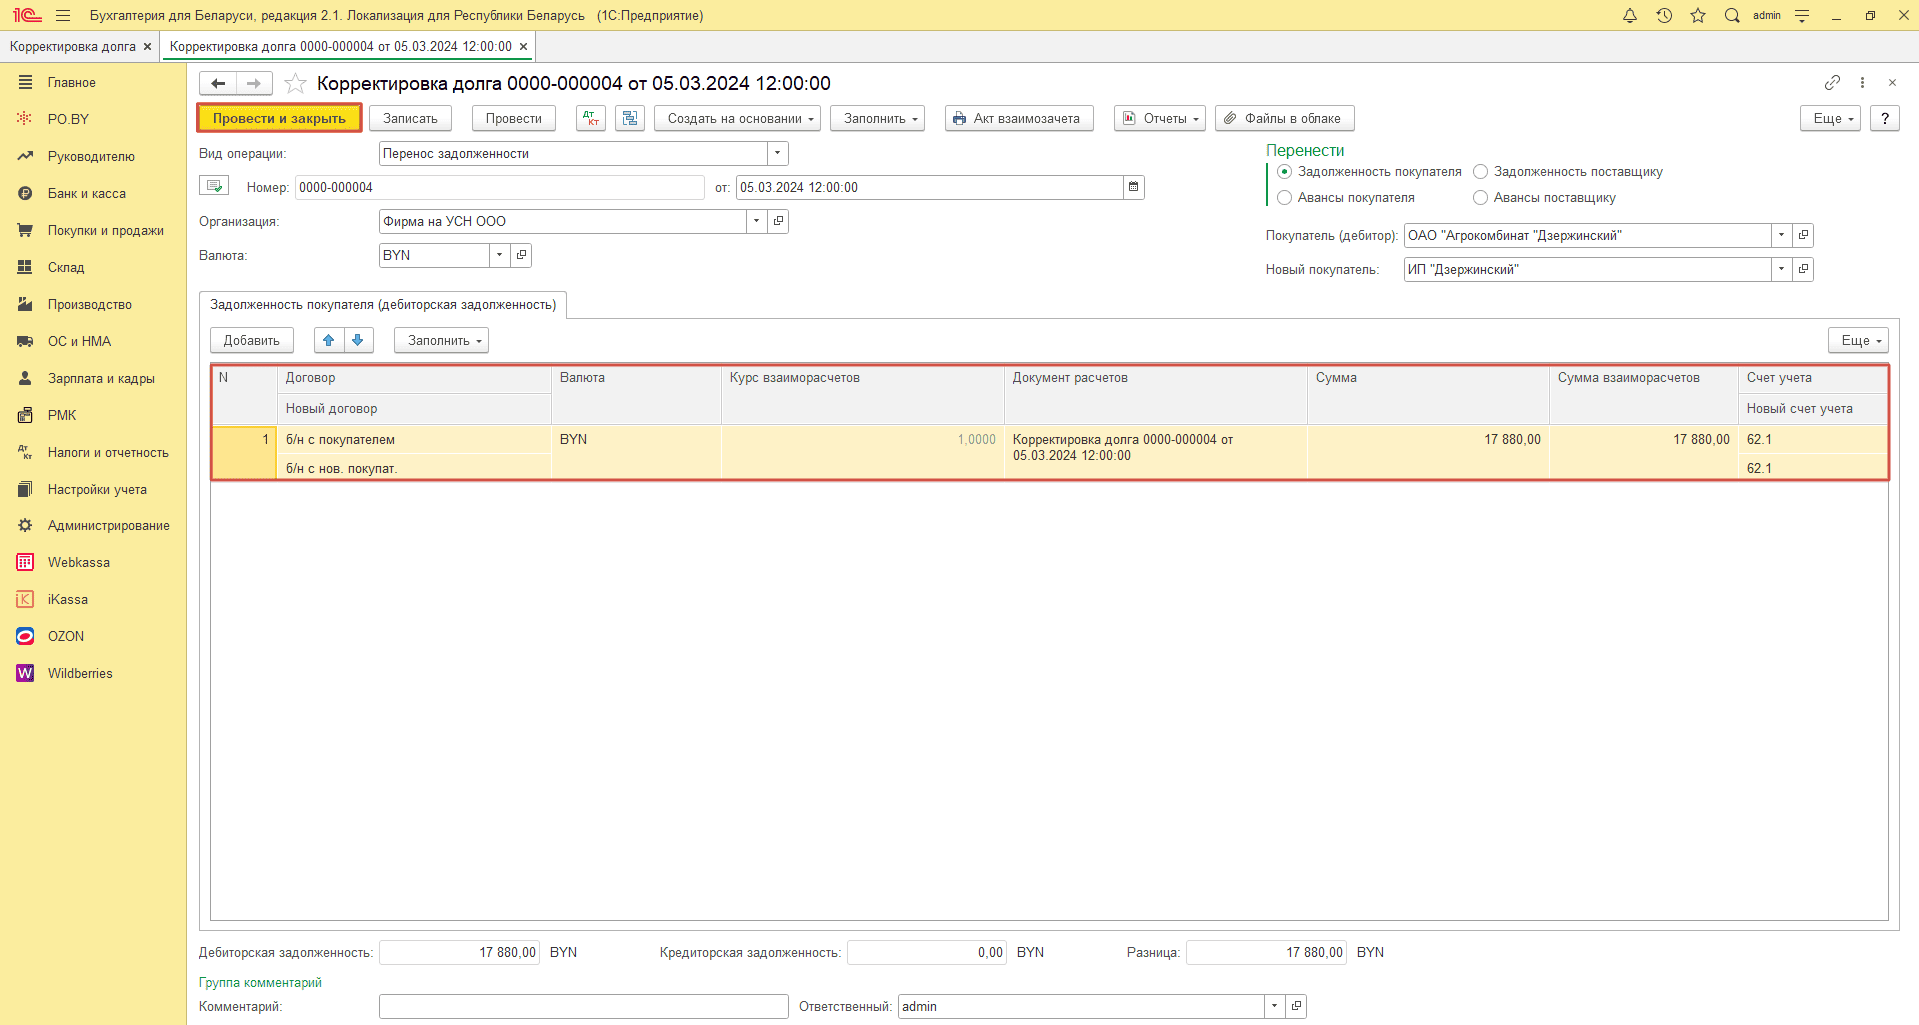Open Налоги и отчетность sidebar section
The height and width of the screenshot is (1025, 1919).
108,452
